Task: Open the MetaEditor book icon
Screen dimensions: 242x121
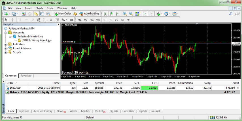Action: [75, 14]
